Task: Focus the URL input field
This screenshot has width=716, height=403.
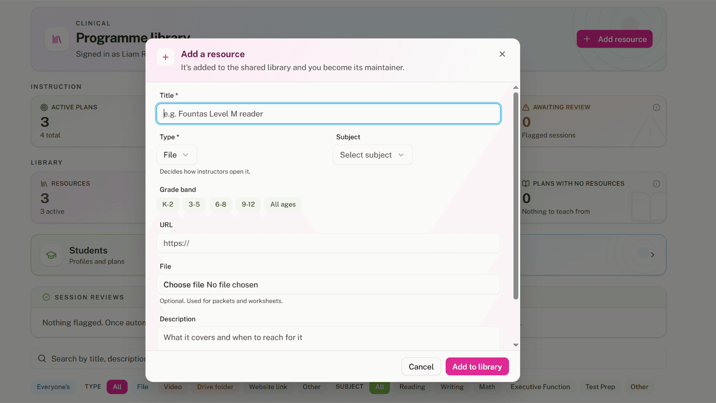Action: 328,243
